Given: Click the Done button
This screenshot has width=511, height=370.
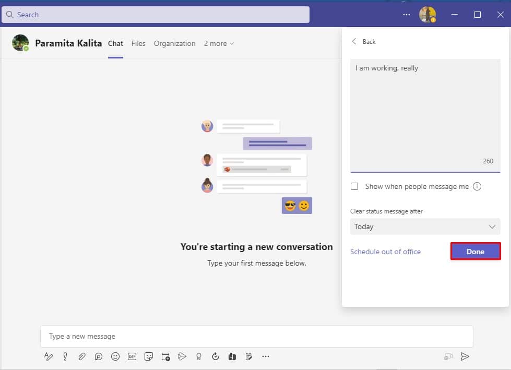Looking at the screenshot, I should (x=475, y=251).
